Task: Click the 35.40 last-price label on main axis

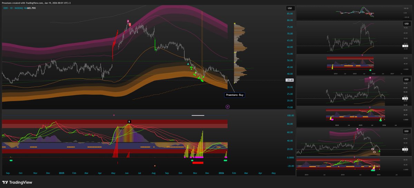Action: [290, 80]
